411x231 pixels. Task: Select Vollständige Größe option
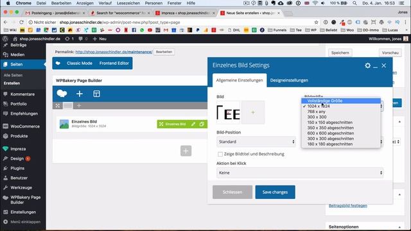pos(341,101)
